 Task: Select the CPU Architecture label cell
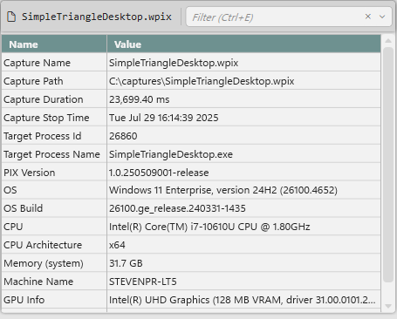click(54, 245)
